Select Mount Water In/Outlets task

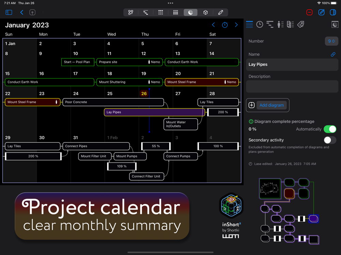[180, 124]
